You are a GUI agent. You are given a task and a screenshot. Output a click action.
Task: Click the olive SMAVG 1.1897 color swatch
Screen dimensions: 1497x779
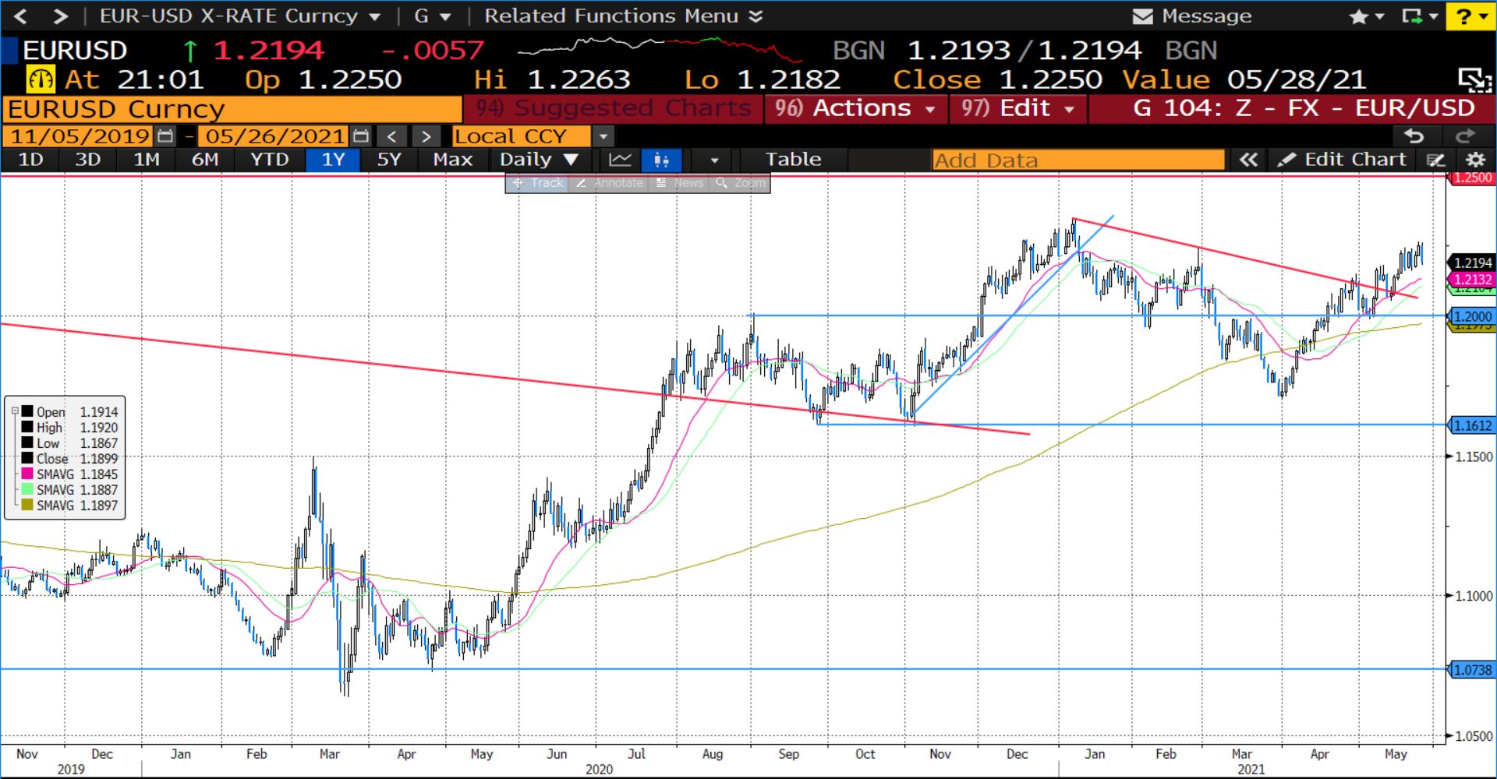click(27, 505)
